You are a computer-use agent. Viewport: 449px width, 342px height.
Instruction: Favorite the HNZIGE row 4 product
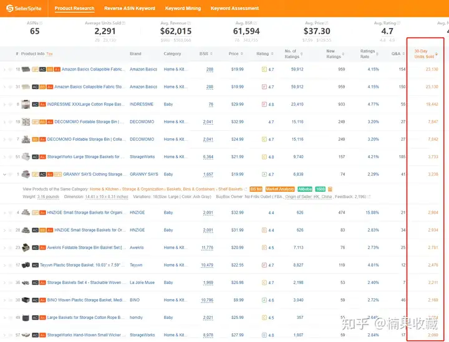point(11,212)
